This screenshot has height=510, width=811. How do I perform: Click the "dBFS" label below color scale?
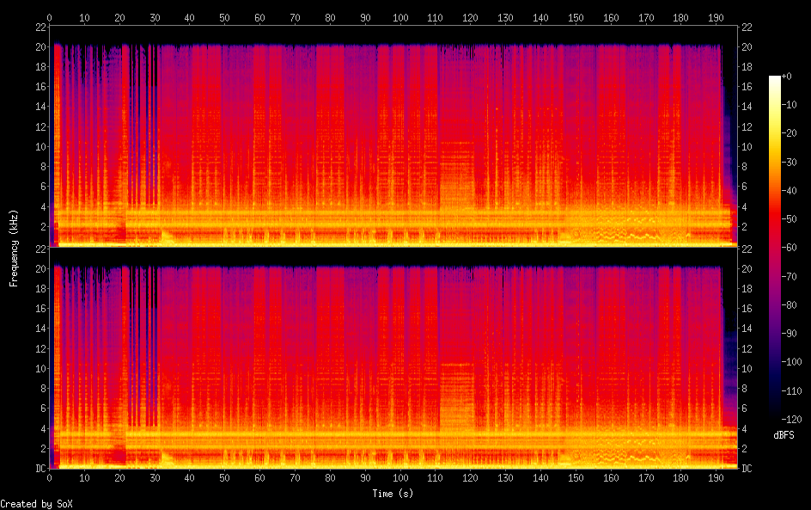(x=784, y=435)
